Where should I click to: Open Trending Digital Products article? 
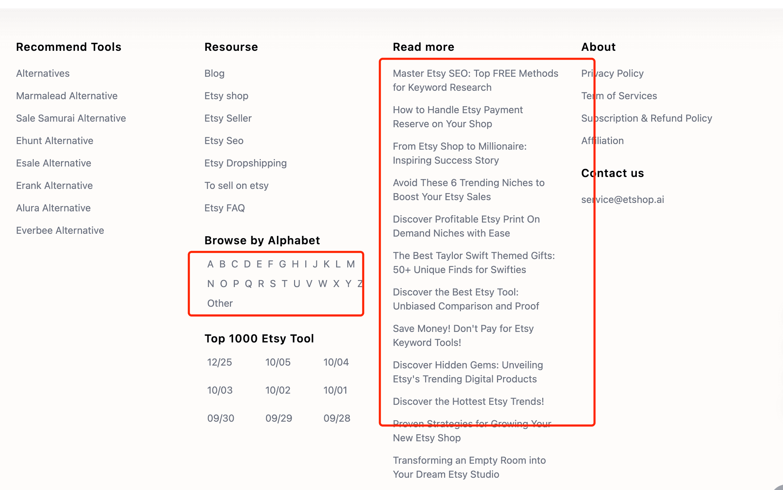click(x=468, y=372)
